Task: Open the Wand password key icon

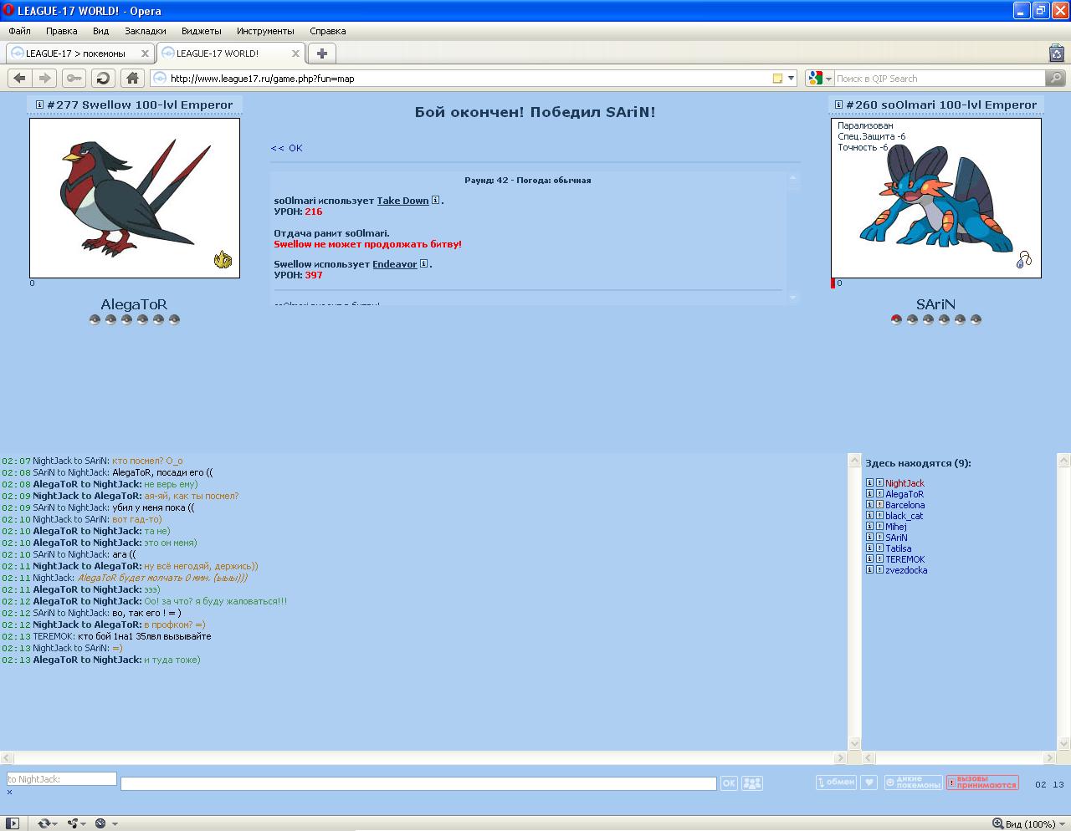Action: pyautogui.click(x=74, y=78)
